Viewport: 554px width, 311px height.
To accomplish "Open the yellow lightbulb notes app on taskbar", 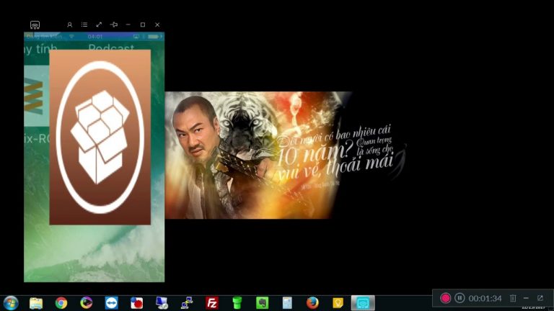I will click(338, 303).
